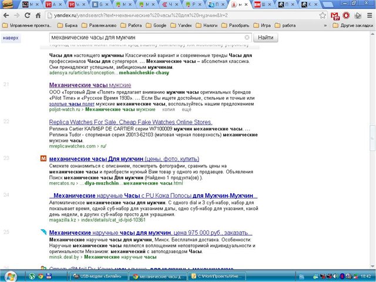The height and width of the screenshot is (282, 376).
Task: Switch to the first browser tab
Action: (x=13, y=5)
